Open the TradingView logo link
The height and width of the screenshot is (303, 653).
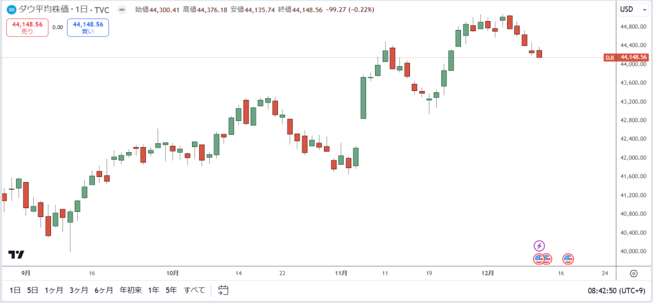(16, 255)
